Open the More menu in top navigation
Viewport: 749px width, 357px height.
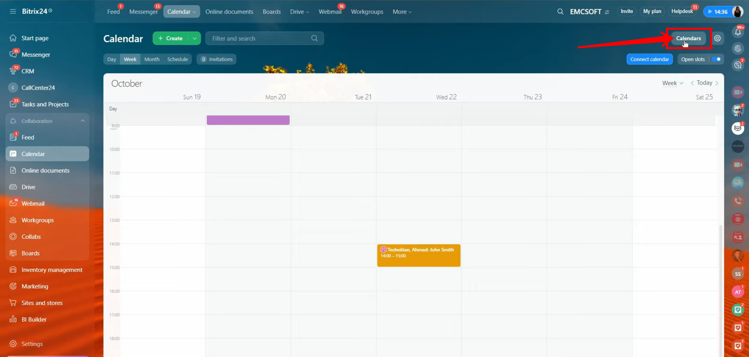click(402, 12)
